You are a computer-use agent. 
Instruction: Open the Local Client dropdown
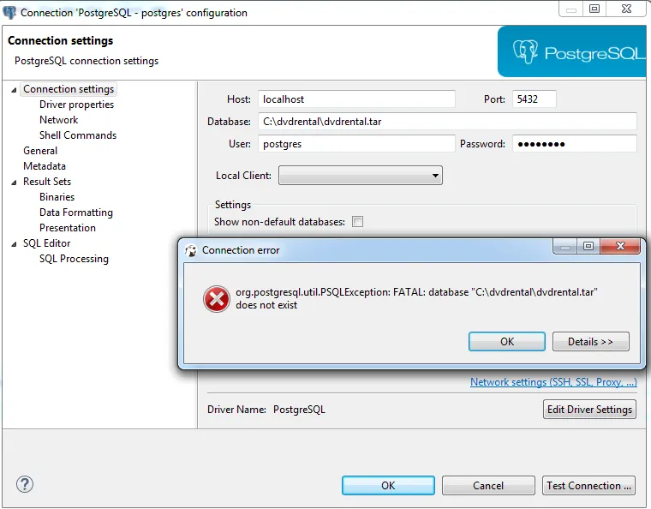pos(361,175)
